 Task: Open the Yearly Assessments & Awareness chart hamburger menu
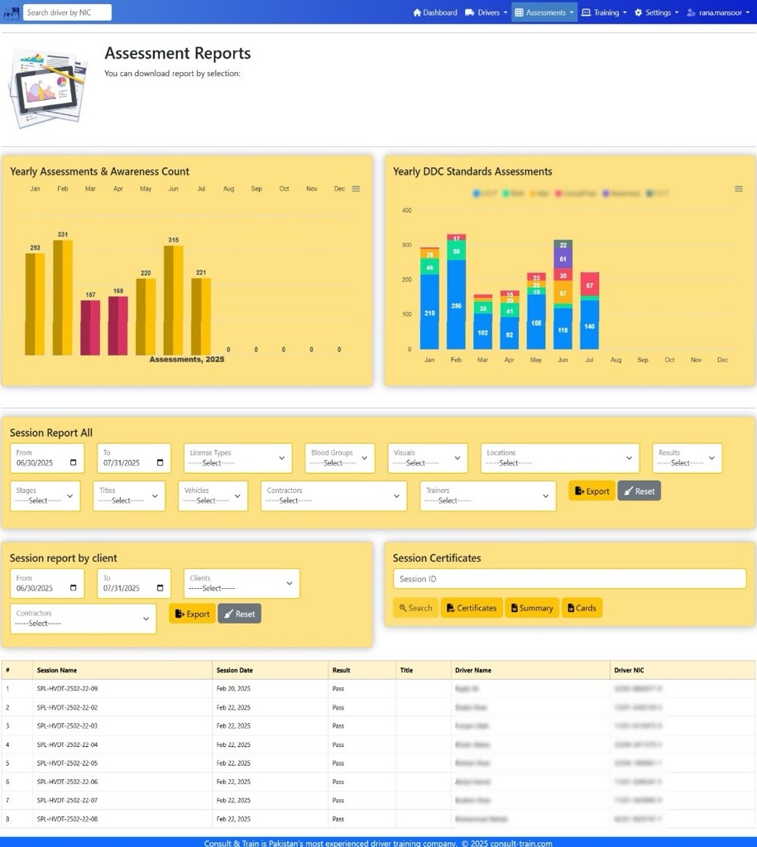click(356, 189)
